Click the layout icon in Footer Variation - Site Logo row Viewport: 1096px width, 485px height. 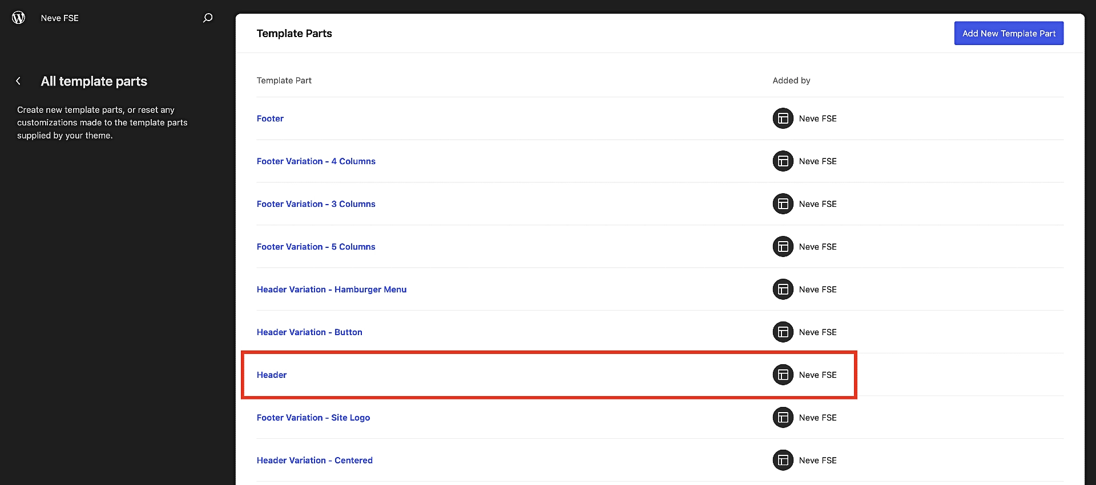tap(783, 418)
